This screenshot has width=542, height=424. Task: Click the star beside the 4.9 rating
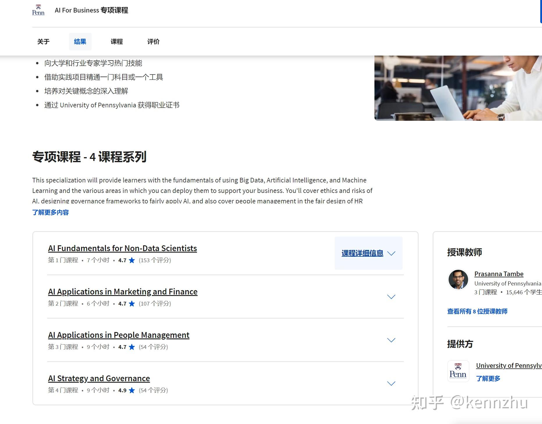point(131,390)
